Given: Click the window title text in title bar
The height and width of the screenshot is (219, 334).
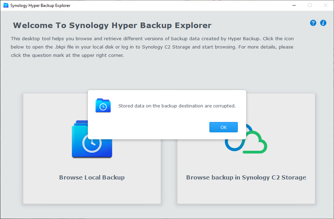Looking at the screenshot, I should click(40, 6).
